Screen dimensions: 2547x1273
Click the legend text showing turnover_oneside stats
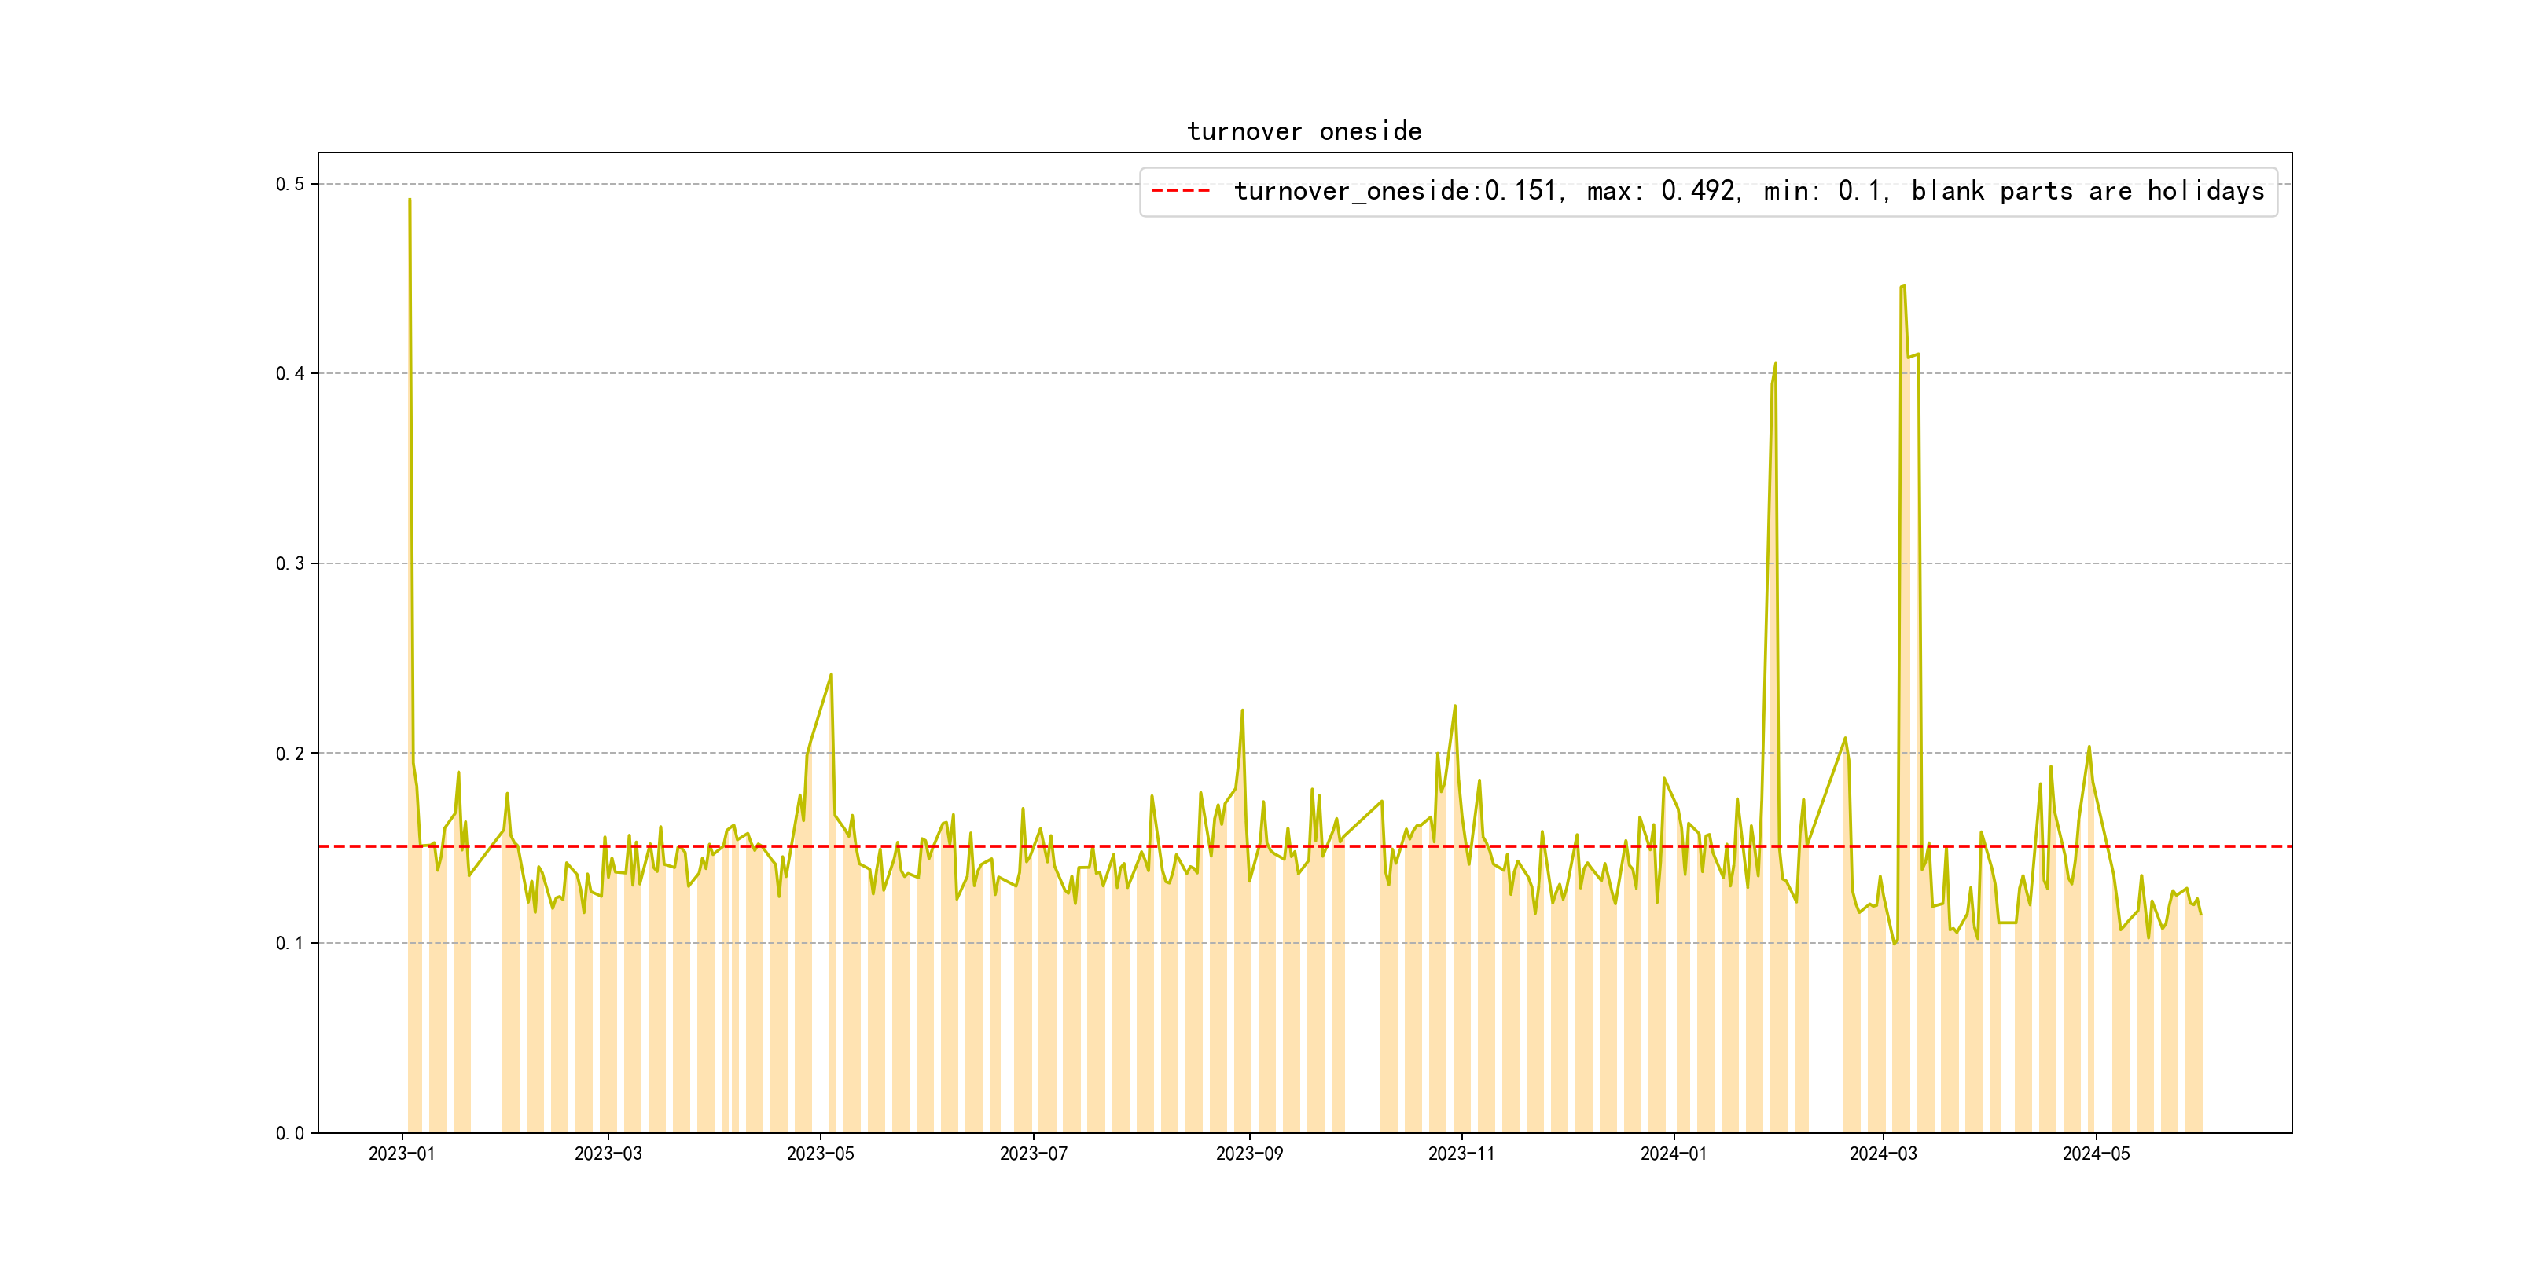click(x=1748, y=191)
